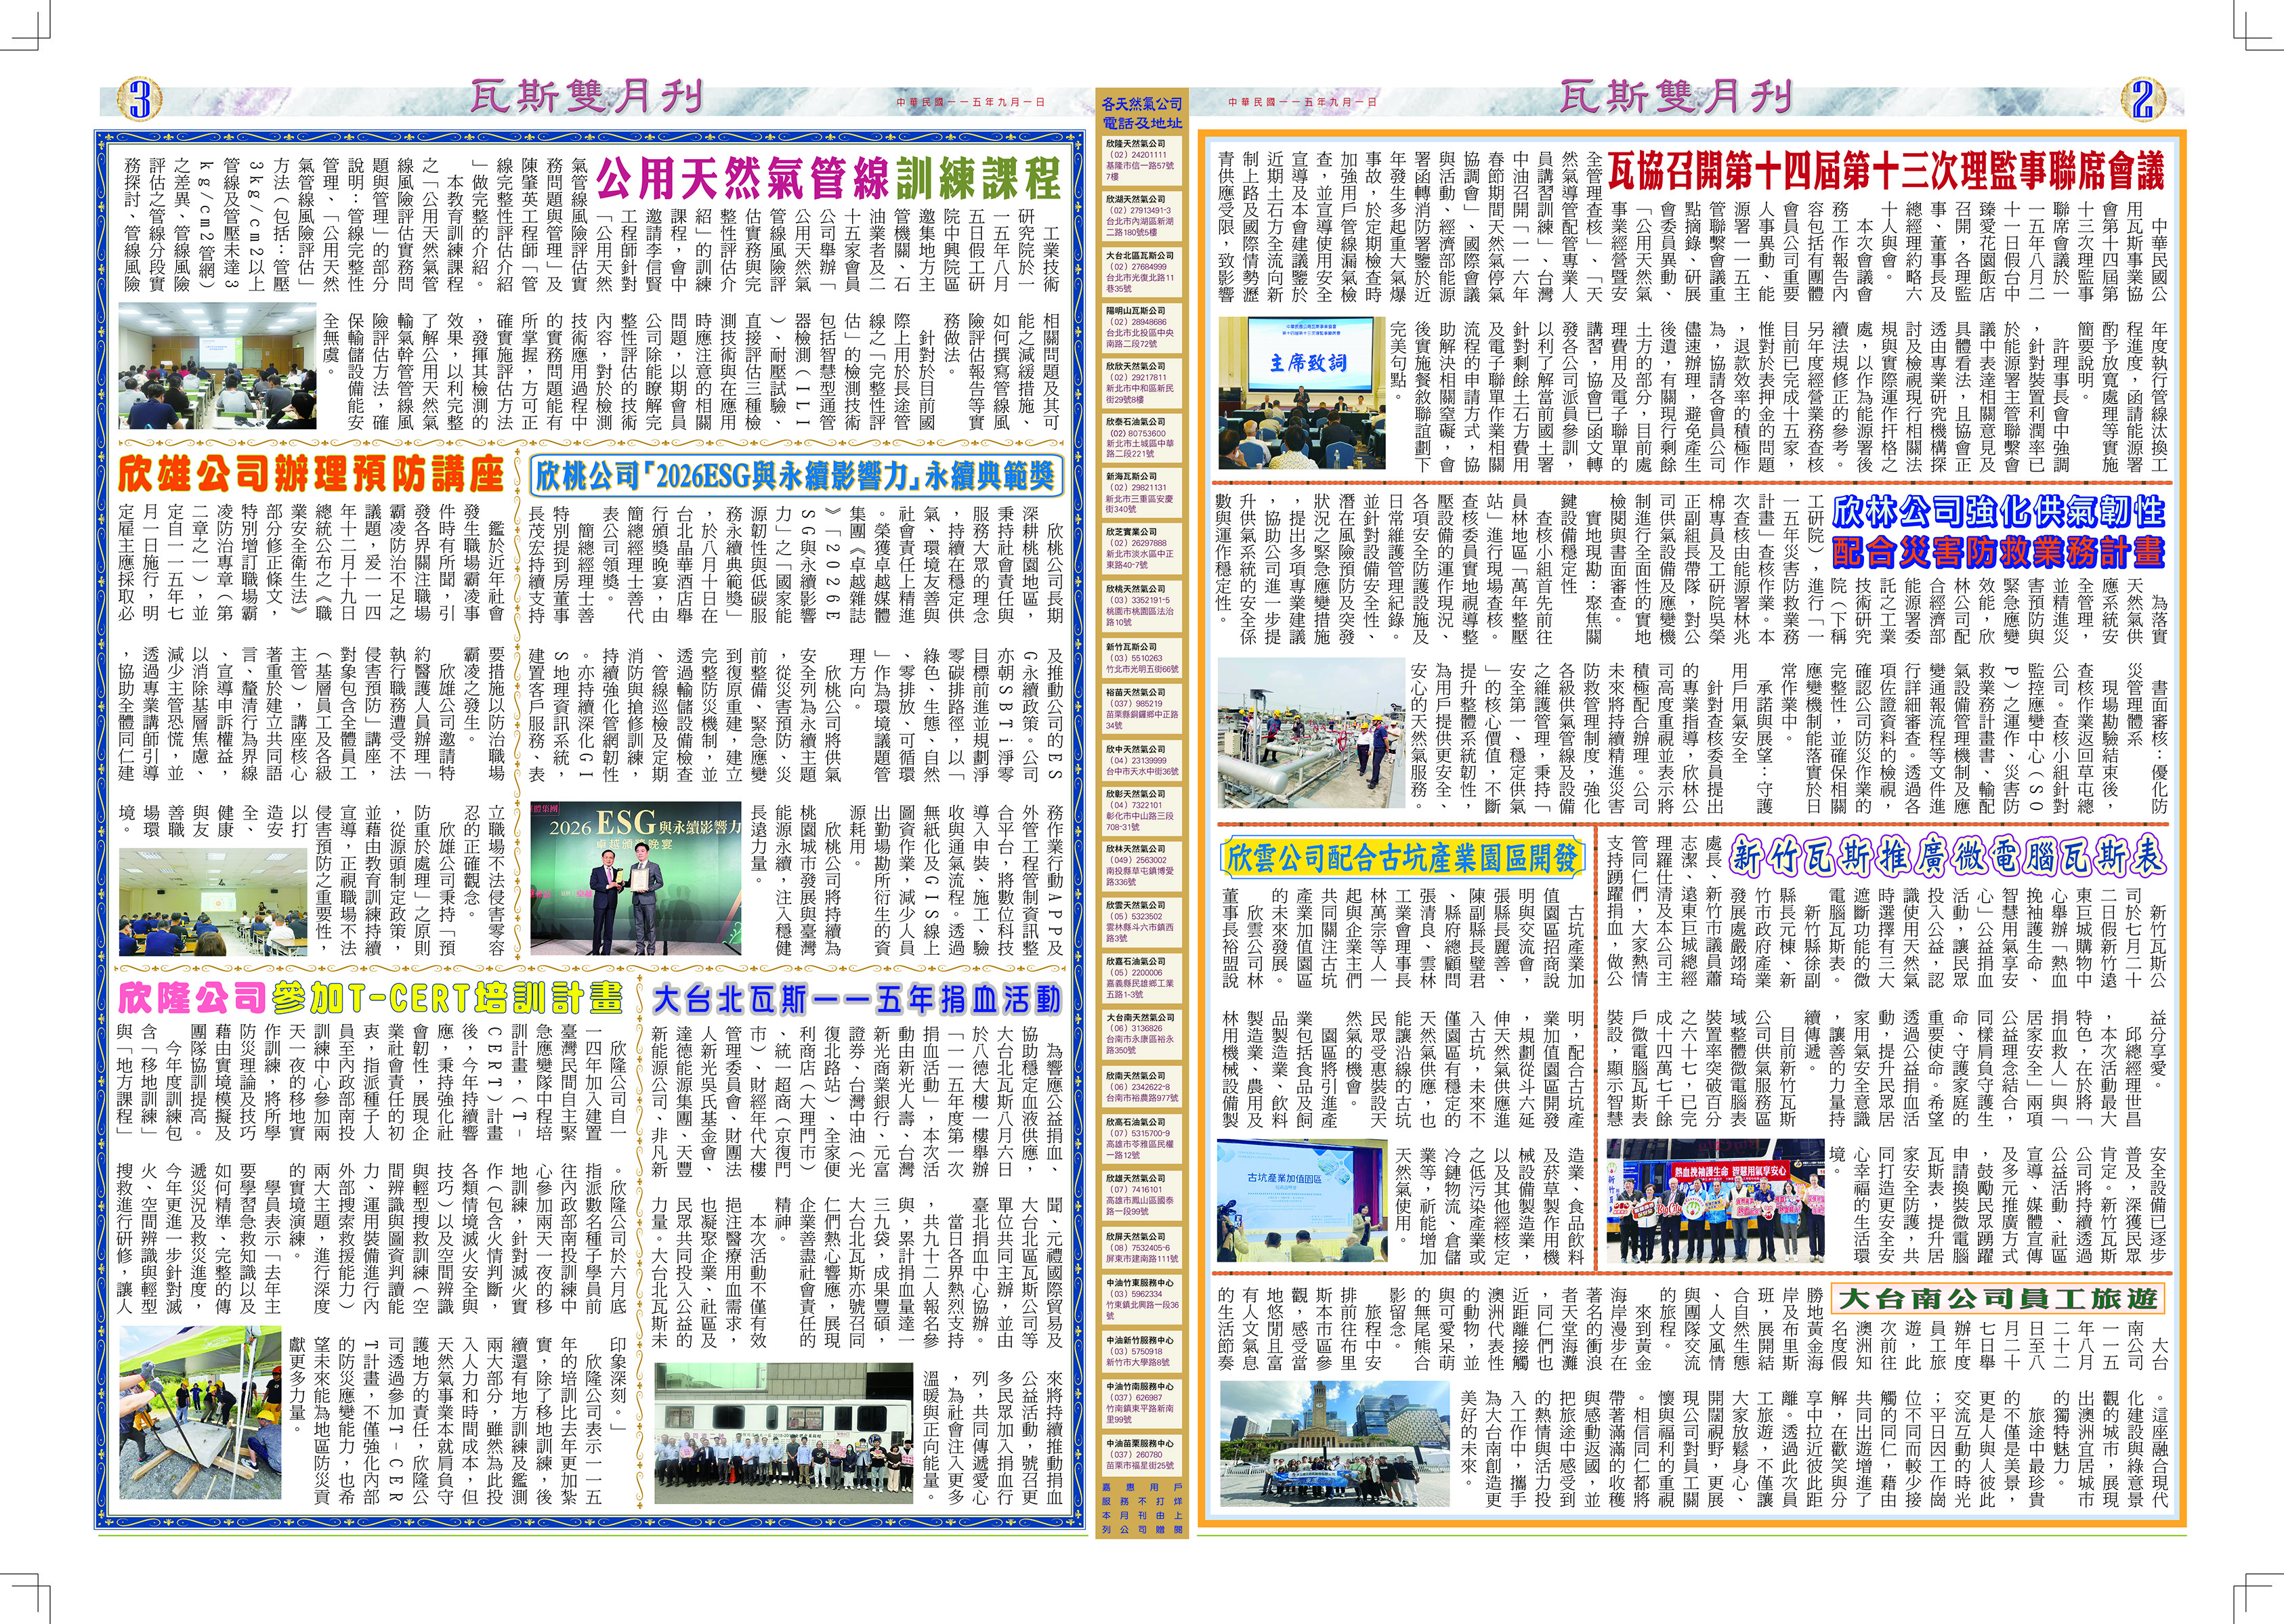Click the 中油苗栗服務中心 directory entry

pos(1141,1454)
